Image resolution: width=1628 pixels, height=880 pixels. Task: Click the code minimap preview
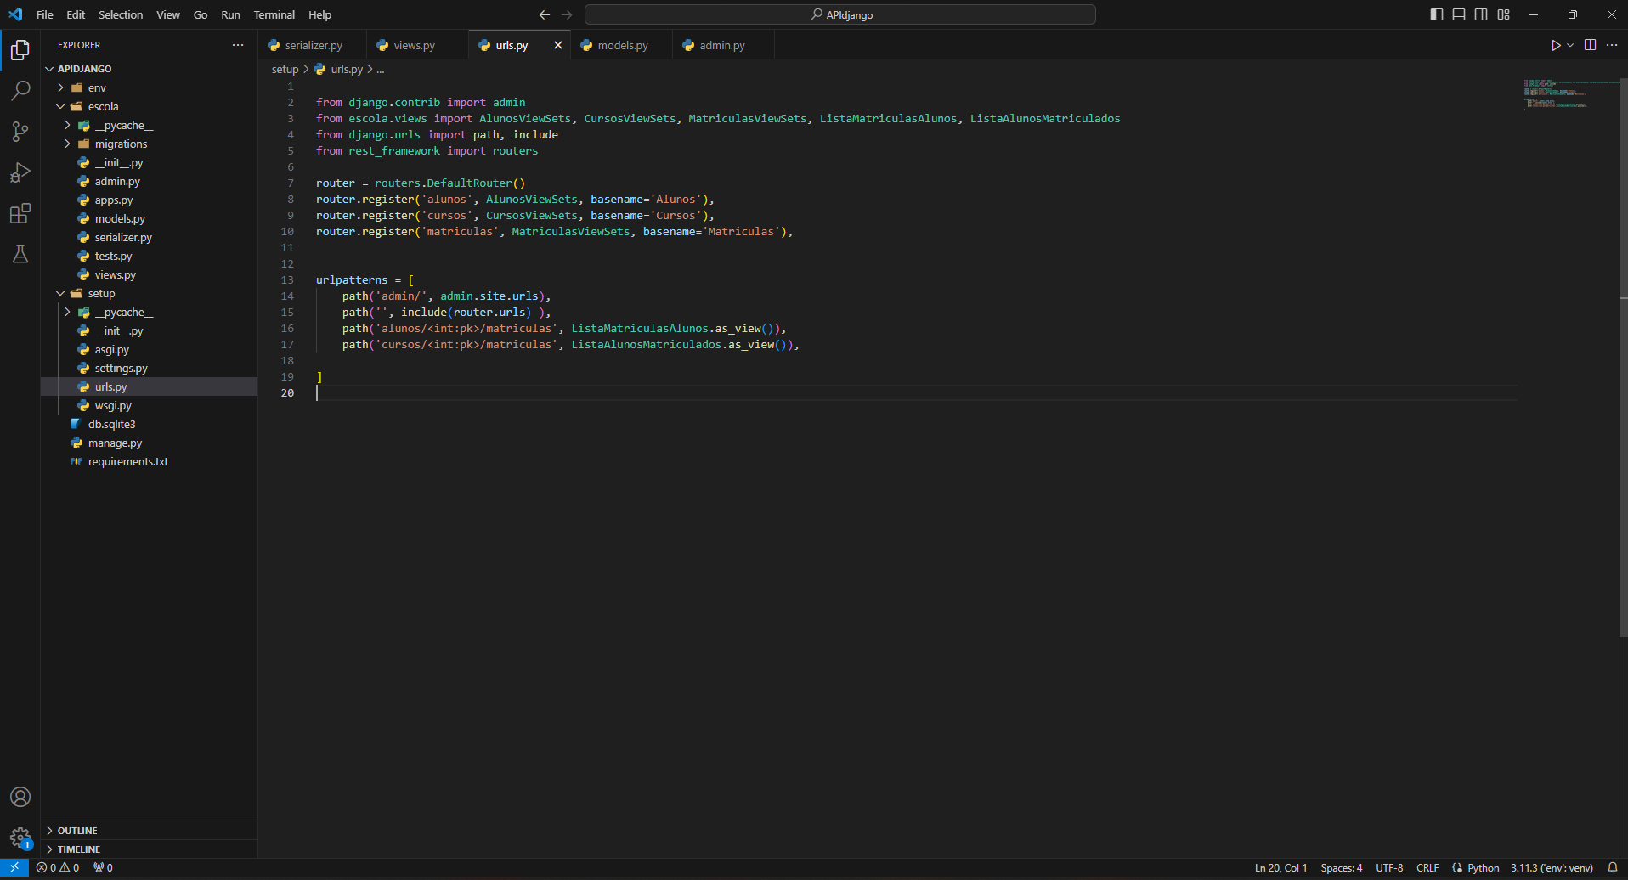pyautogui.click(x=1570, y=93)
